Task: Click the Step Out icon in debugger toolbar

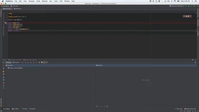Action: click(34, 62)
